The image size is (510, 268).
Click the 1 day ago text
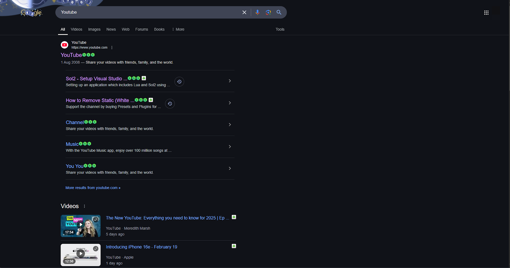point(114,263)
